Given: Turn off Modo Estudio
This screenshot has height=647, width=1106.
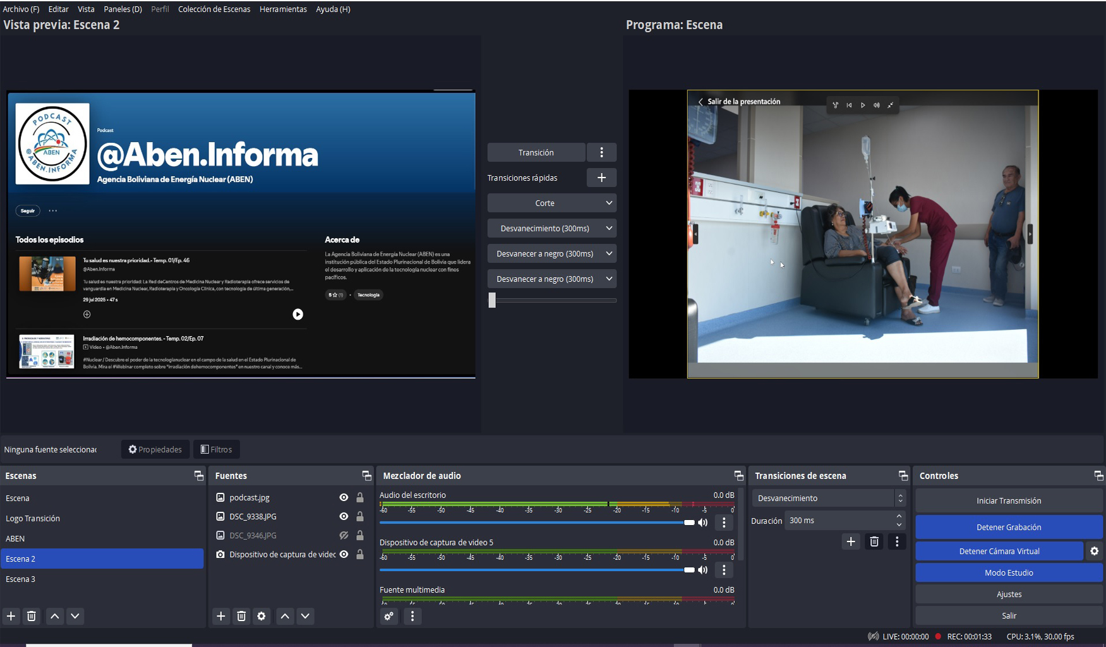Looking at the screenshot, I should [x=1009, y=572].
